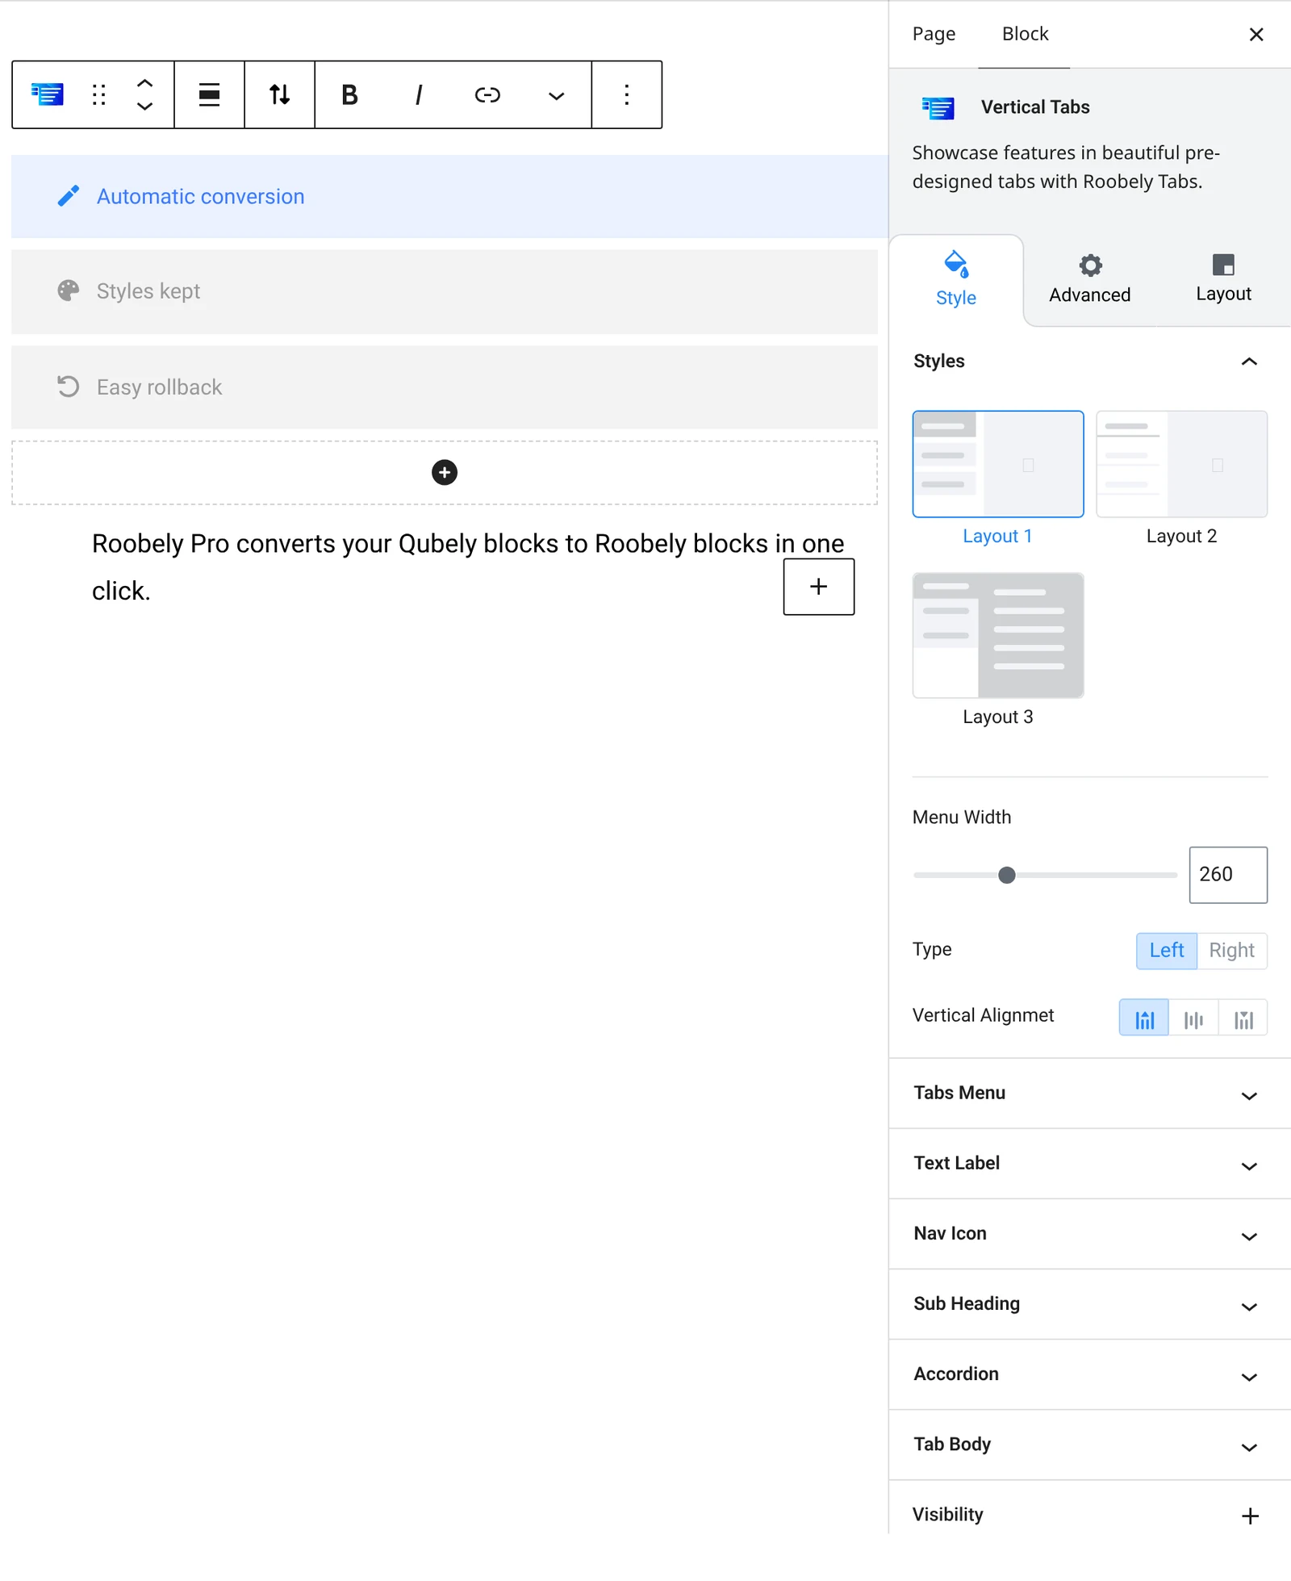
Task: Switch to the Page tab
Action: click(x=934, y=34)
